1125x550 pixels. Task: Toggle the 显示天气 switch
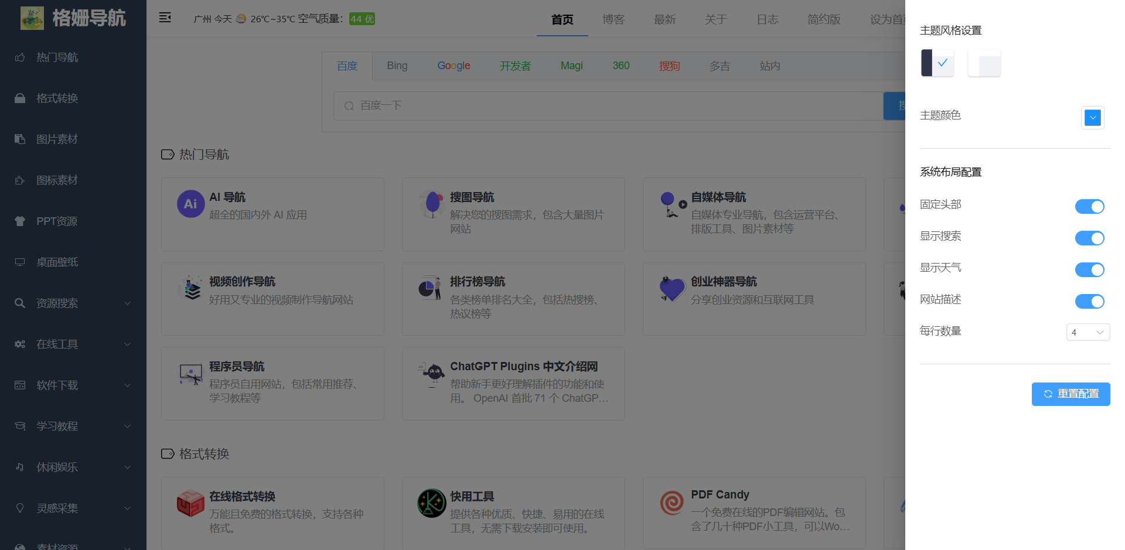tap(1089, 269)
